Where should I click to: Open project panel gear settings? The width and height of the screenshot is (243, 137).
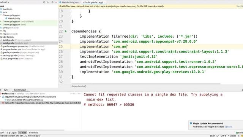52,2
